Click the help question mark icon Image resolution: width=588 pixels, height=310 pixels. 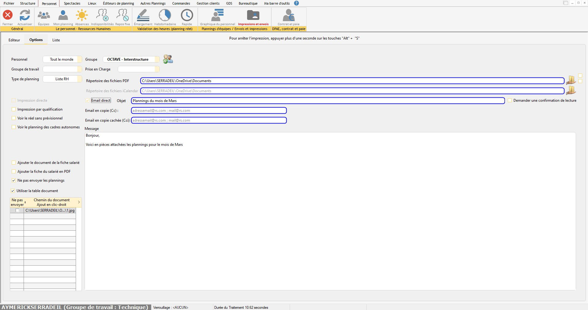click(296, 3)
